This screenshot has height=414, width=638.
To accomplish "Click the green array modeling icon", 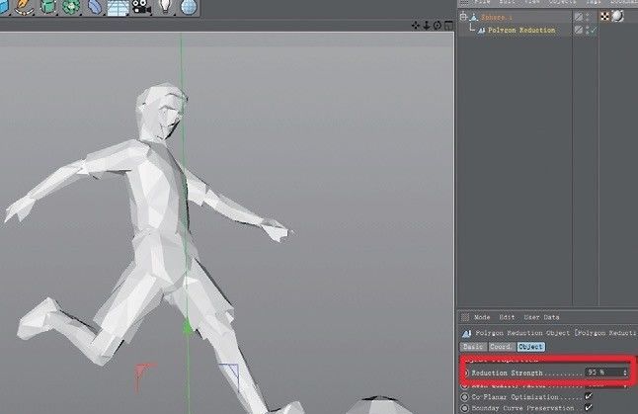I will point(71,9).
